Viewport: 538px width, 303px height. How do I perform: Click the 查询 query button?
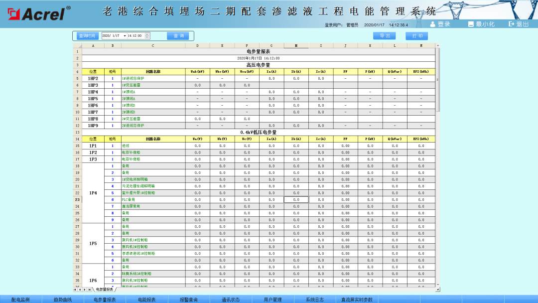(x=178, y=36)
